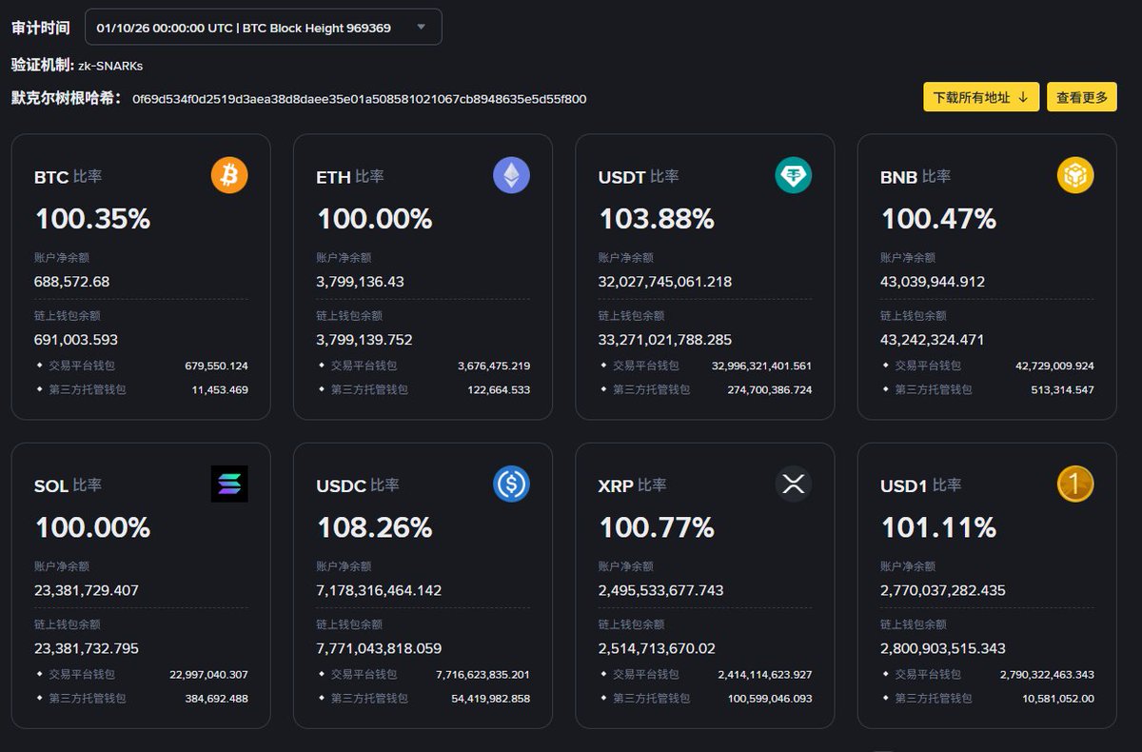Click the USDC coin icon
The width and height of the screenshot is (1142, 752).
click(x=511, y=484)
